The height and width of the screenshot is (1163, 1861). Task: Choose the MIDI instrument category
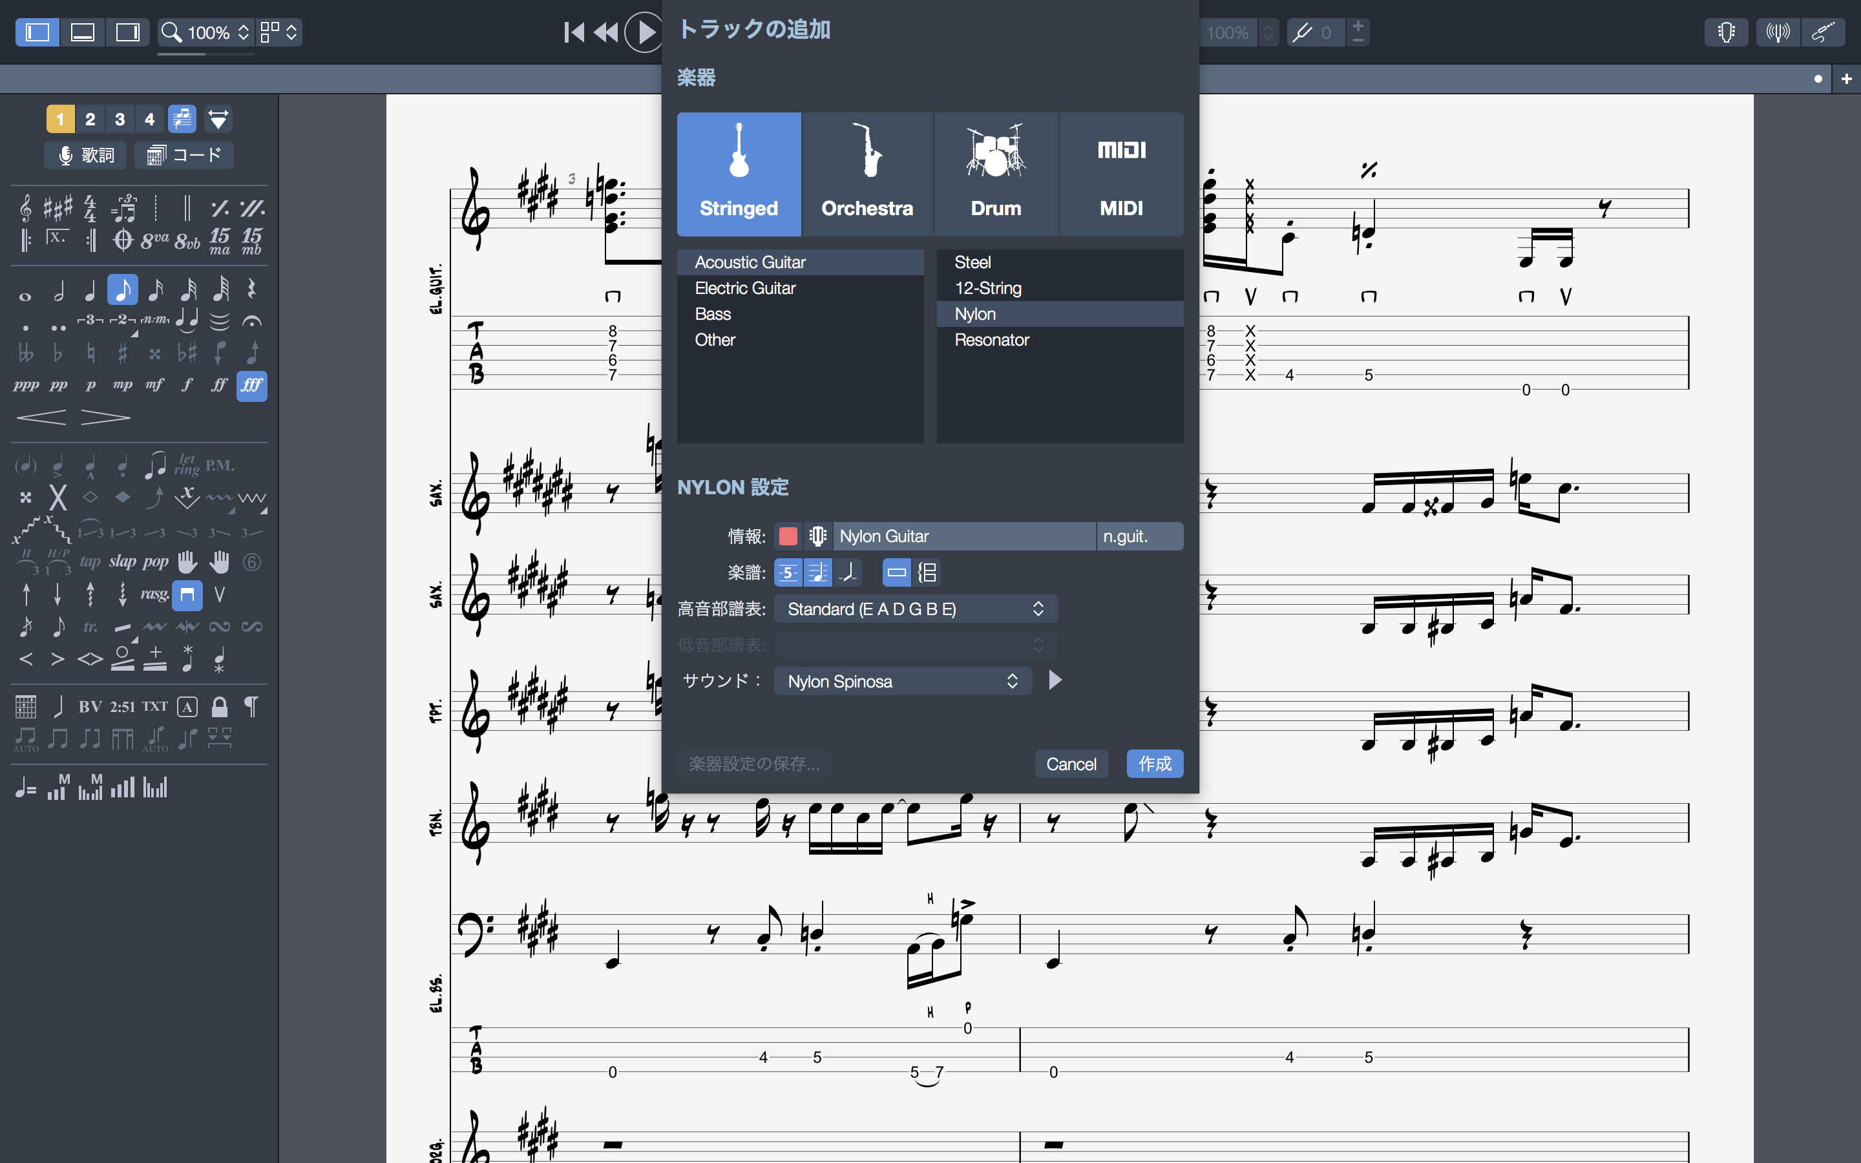1120,174
